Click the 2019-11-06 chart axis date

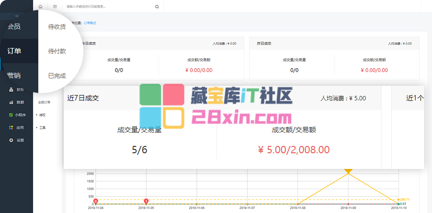196,208
